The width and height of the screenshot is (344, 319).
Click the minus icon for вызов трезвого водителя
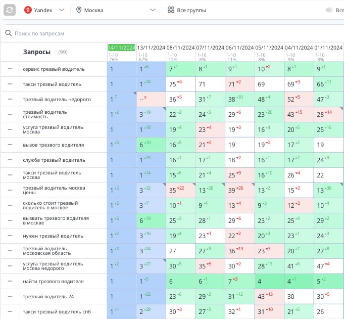10,145
